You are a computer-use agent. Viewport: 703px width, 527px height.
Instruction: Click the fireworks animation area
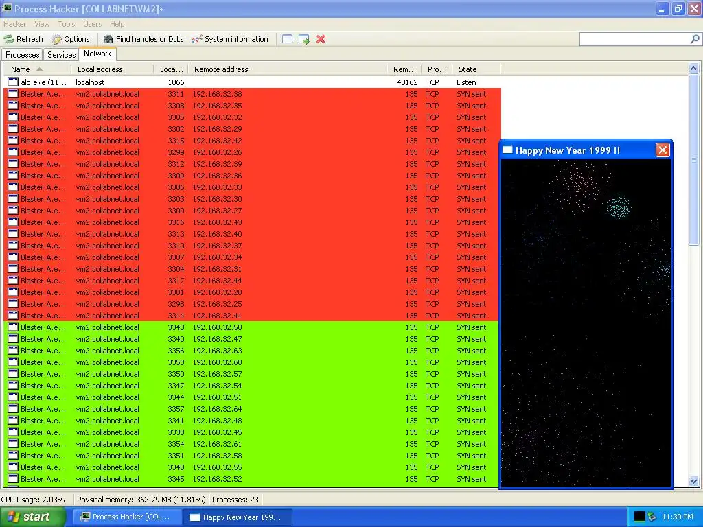[586, 323]
